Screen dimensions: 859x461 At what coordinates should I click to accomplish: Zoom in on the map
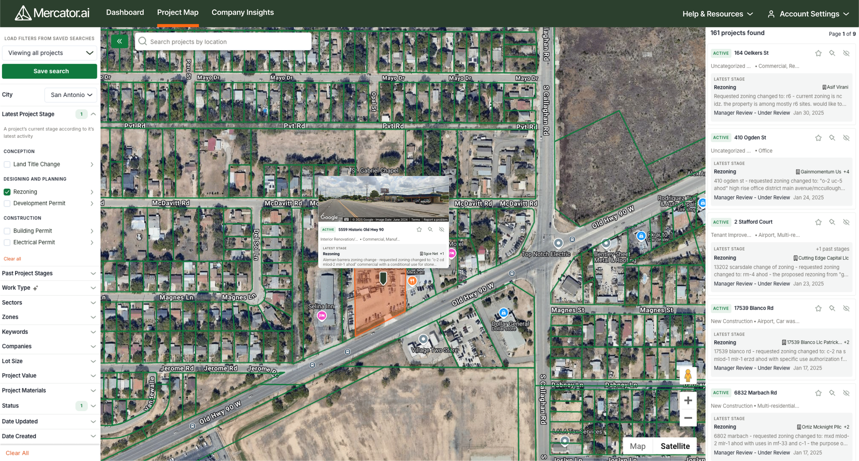point(688,400)
